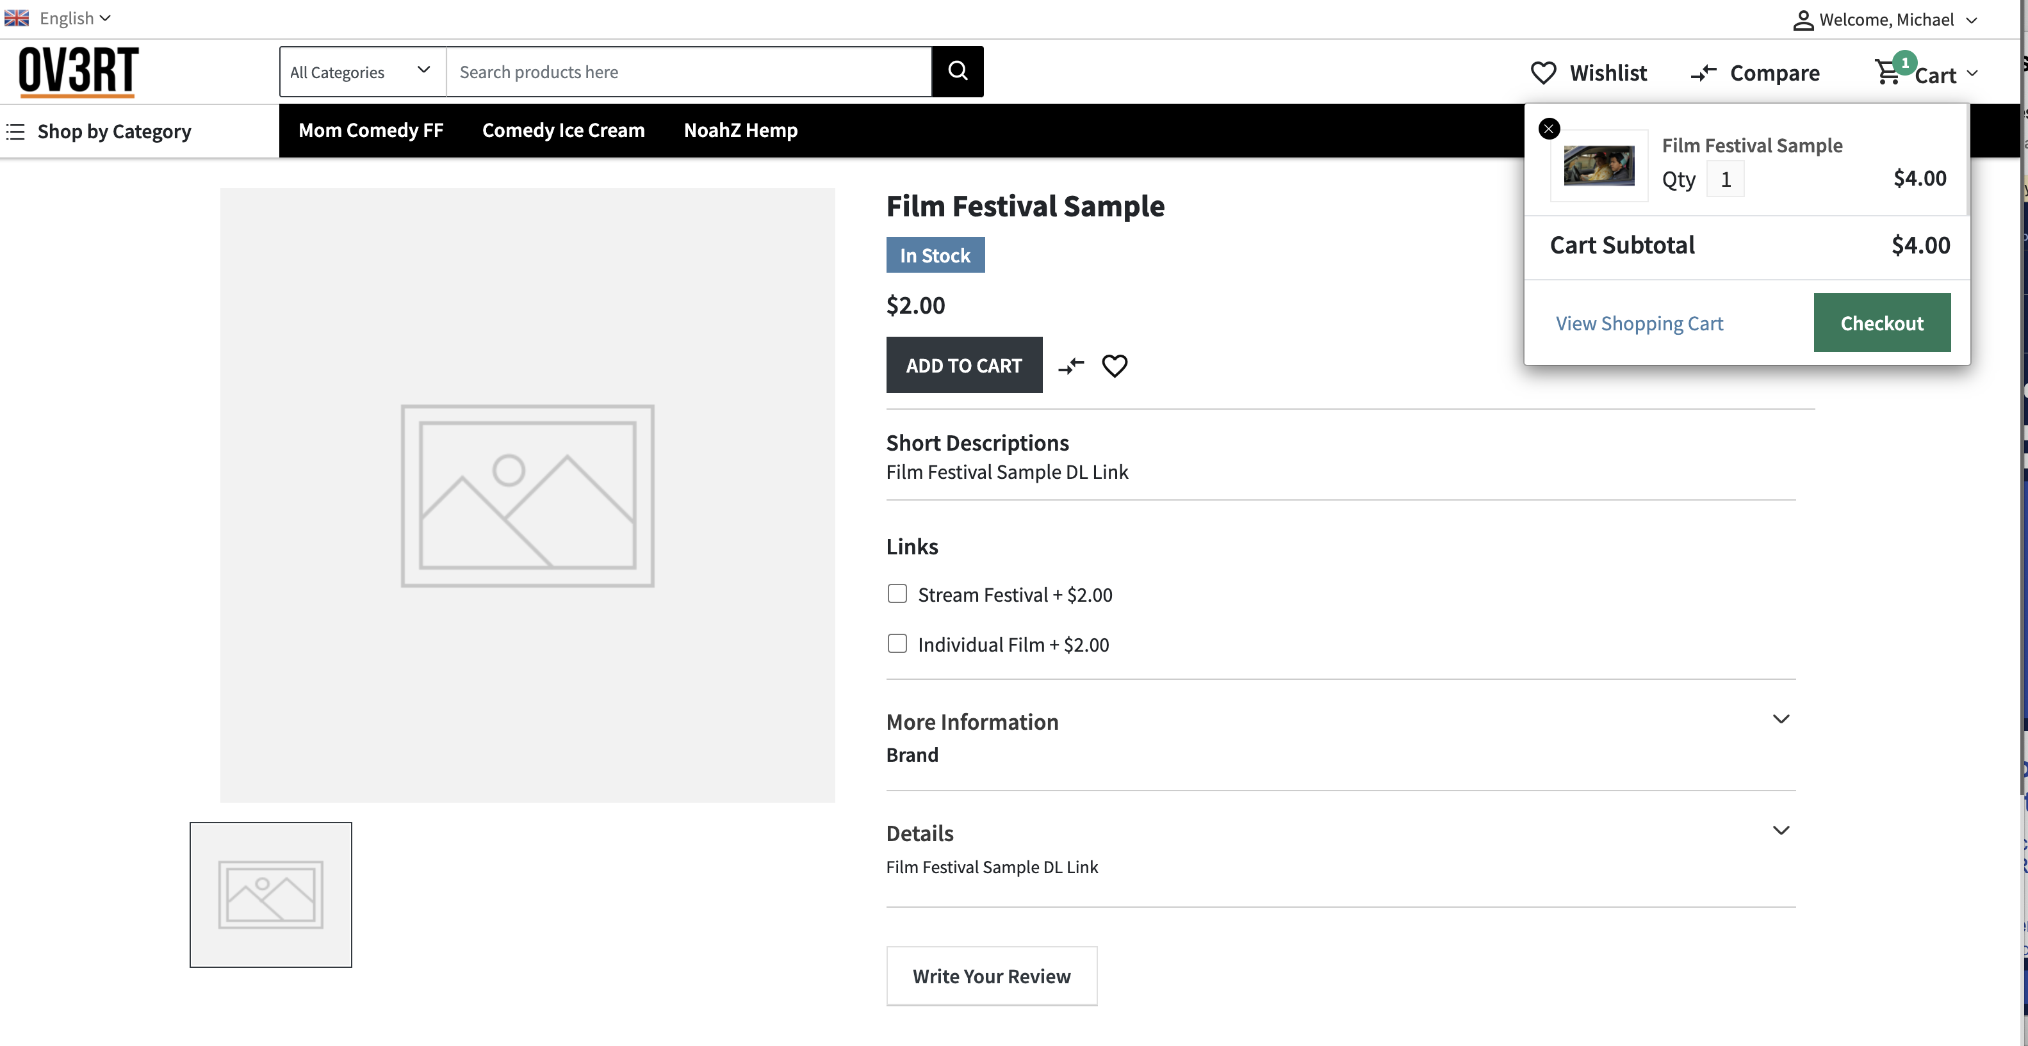Check the Stream Festival + $2.00 option

[897, 593]
